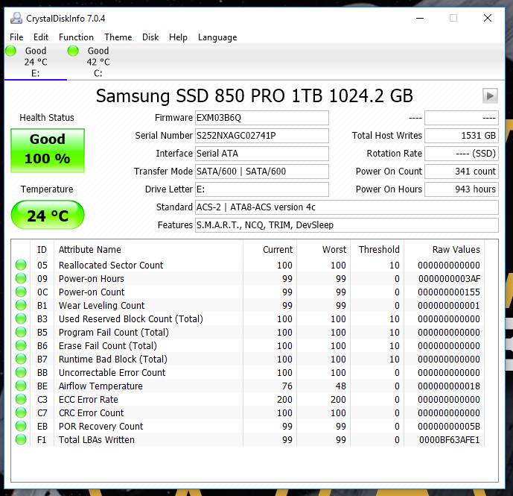513x496 pixels.
Task: Click status icon for Reallocated Sector Count
Action: pyautogui.click(x=21, y=265)
